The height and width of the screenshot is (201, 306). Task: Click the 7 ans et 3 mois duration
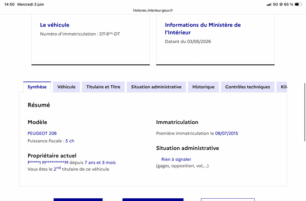(100, 162)
